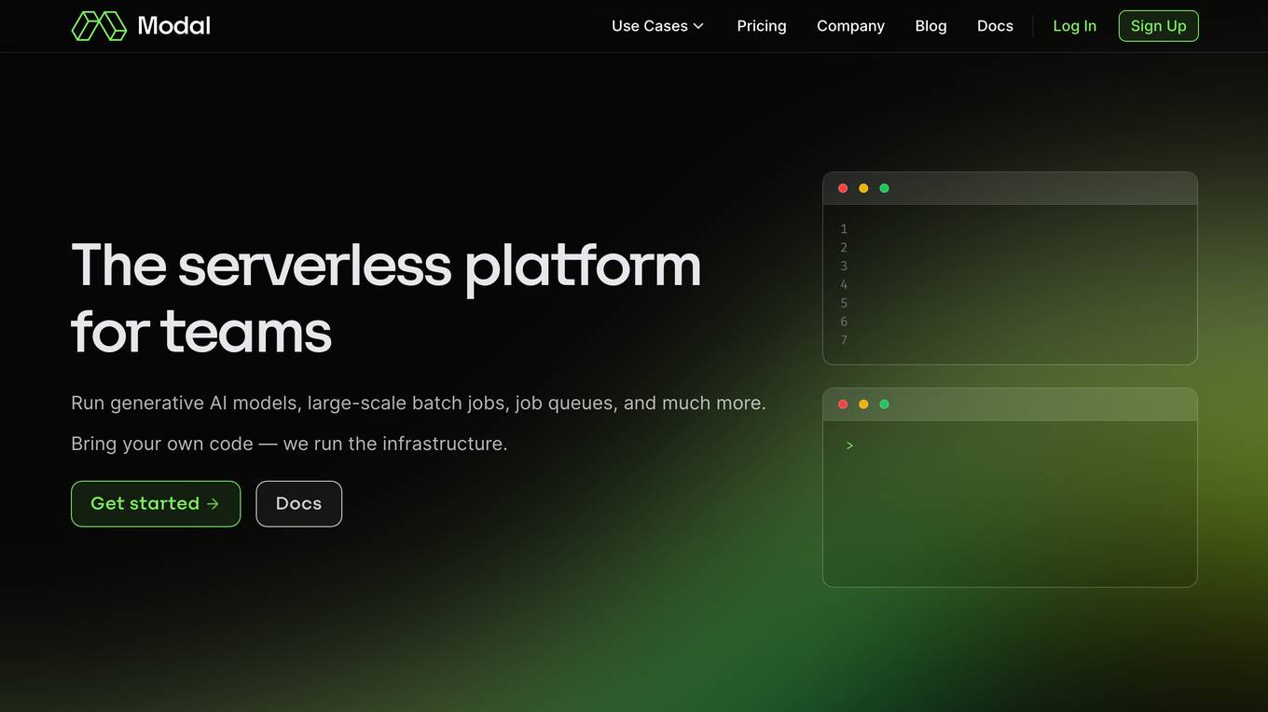Click the terminal prompt caret
Screen dimensions: 1268x712
click(849, 445)
